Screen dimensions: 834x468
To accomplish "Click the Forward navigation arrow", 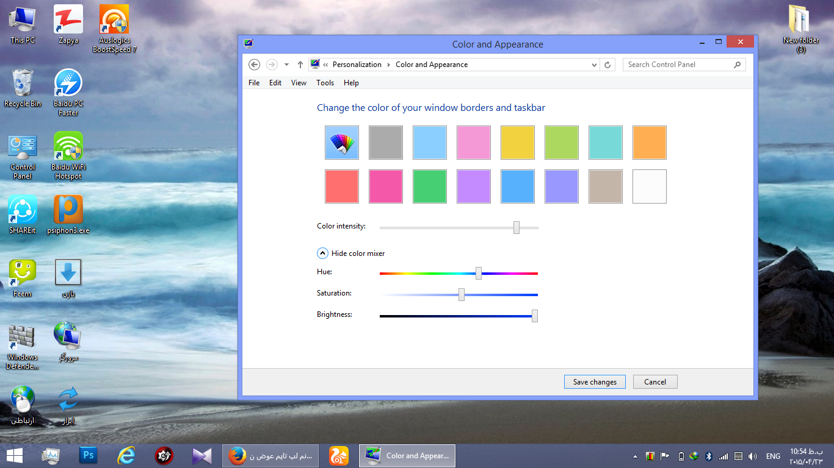I will click(272, 65).
